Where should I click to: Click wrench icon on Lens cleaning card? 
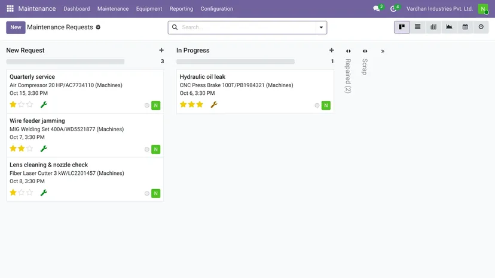pos(44,193)
